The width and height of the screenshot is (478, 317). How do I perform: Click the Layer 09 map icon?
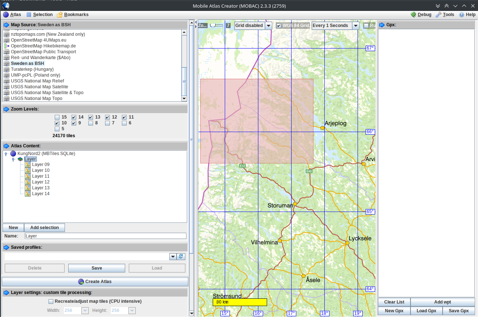click(28, 165)
